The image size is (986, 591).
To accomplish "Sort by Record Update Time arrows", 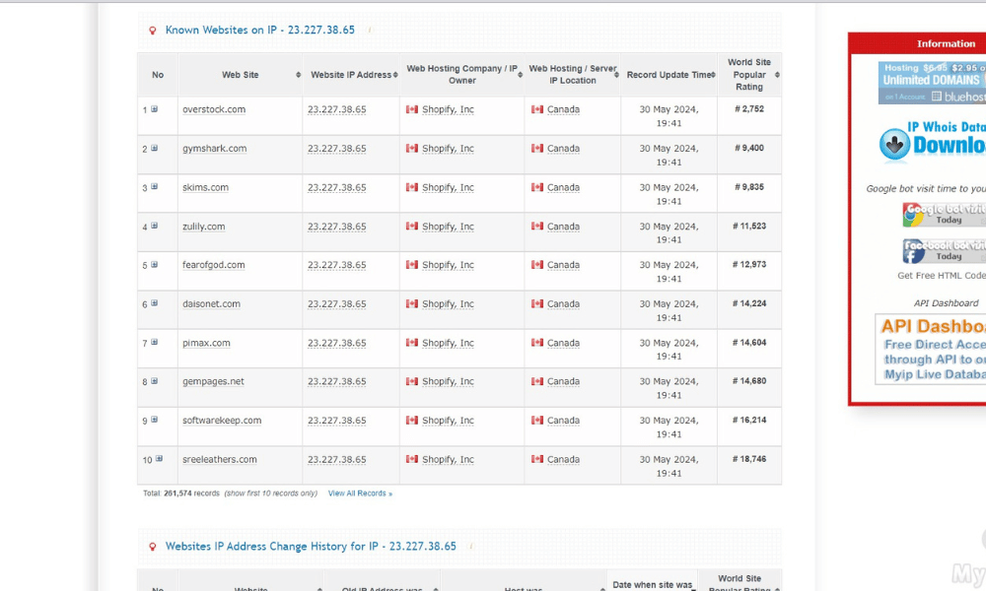I will pyautogui.click(x=713, y=75).
